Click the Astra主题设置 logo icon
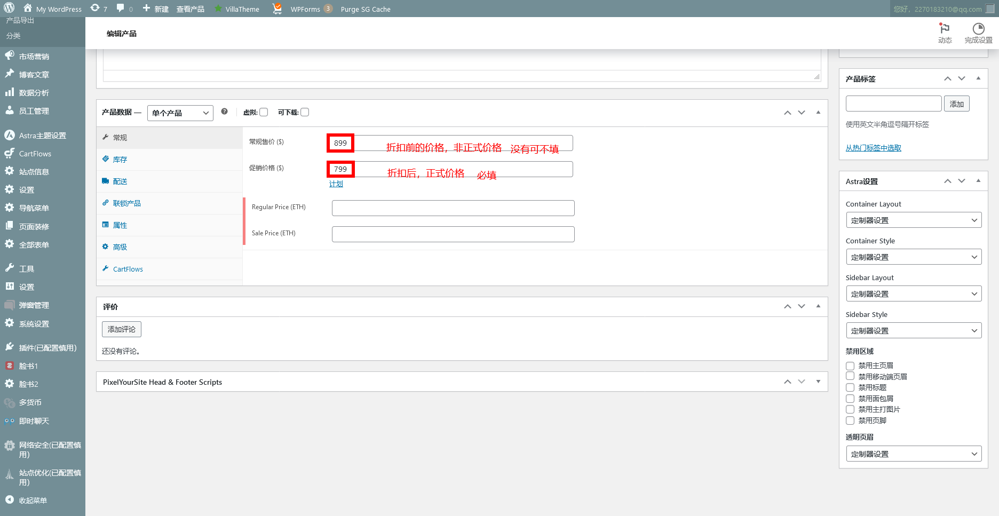 (x=10, y=135)
